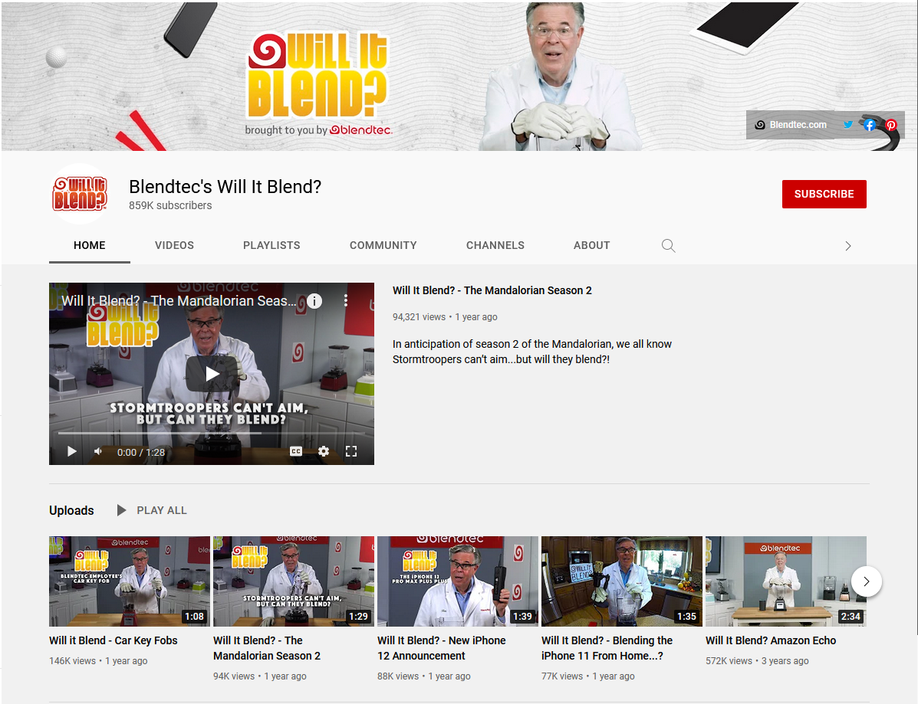This screenshot has height=704, width=918.
Task: Toggle fullscreen on the video player
Action: pyautogui.click(x=351, y=451)
